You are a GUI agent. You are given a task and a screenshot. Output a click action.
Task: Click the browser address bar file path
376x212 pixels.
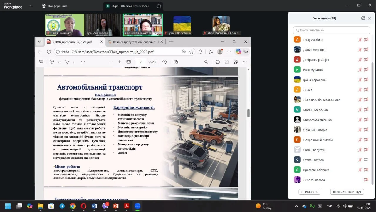click(113, 52)
